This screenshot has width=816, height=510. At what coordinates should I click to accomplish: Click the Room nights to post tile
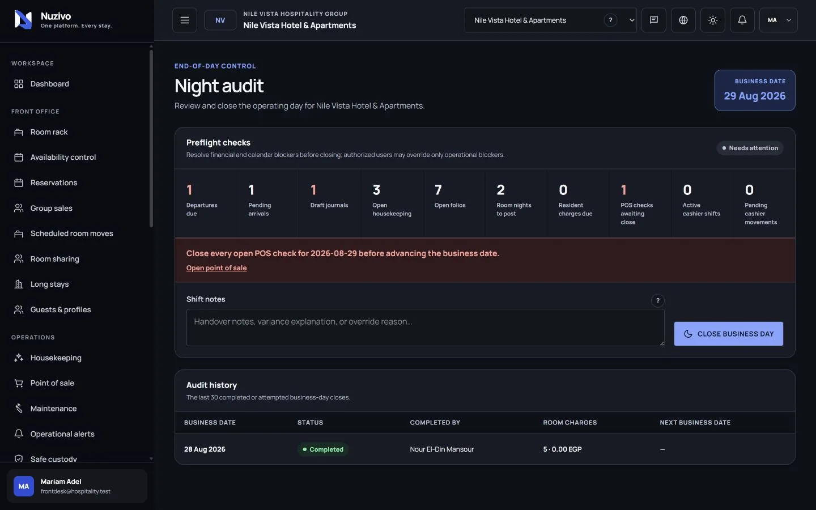(x=516, y=203)
